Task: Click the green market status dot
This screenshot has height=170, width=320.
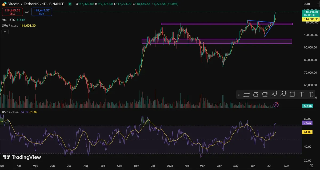Action: pos(70,4)
